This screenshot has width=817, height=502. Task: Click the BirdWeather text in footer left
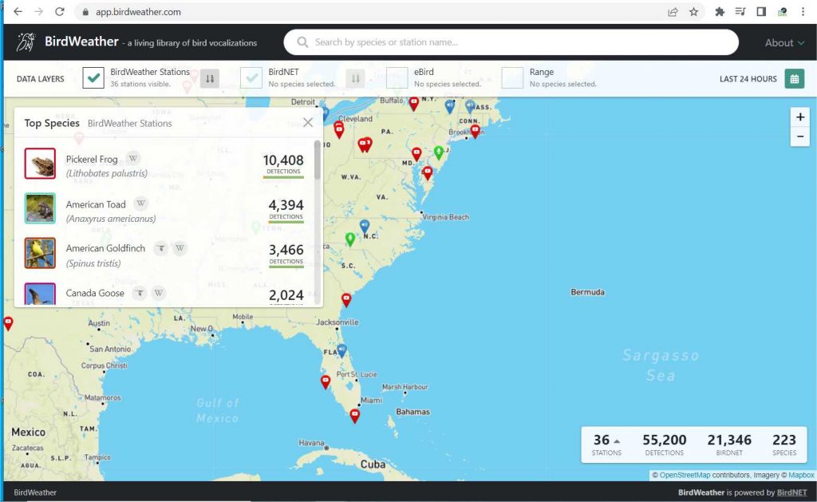(35, 492)
